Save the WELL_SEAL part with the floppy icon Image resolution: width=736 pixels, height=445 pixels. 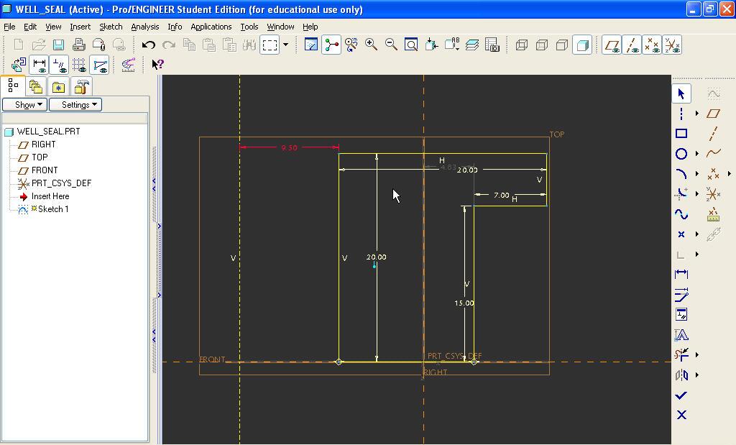(x=59, y=45)
